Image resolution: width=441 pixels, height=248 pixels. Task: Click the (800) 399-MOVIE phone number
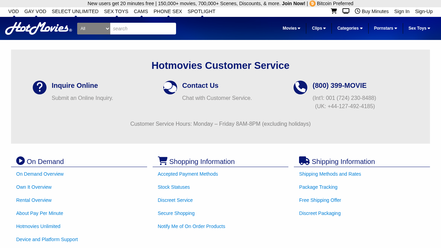pyautogui.click(x=339, y=85)
